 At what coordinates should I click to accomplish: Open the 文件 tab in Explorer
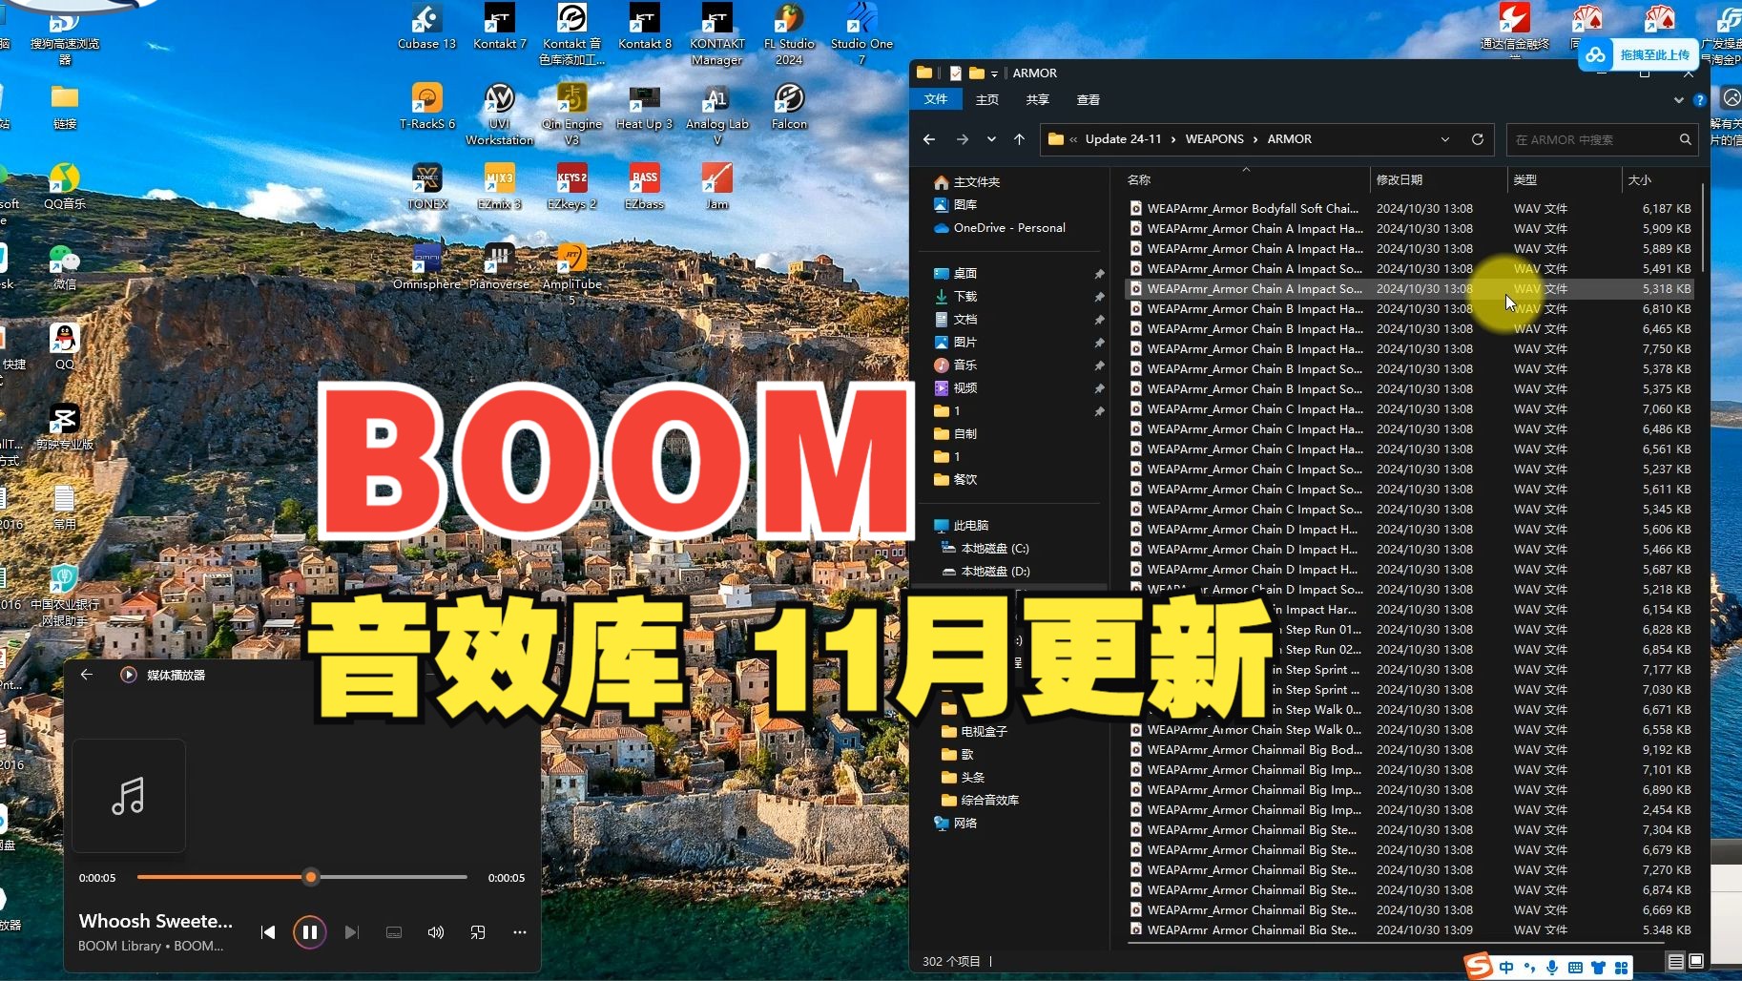pyautogui.click(x=936, y=99)
